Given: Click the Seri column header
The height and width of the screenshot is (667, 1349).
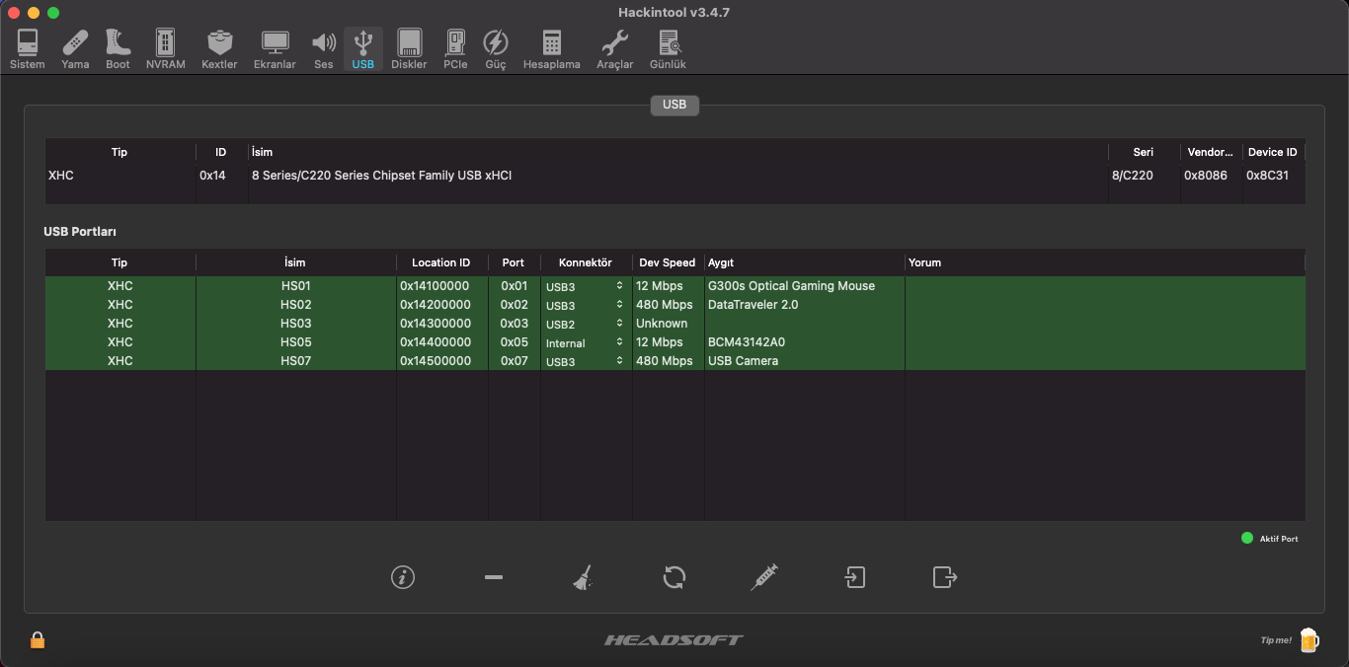Looking at the screenshot, I should coord(1144,152).
